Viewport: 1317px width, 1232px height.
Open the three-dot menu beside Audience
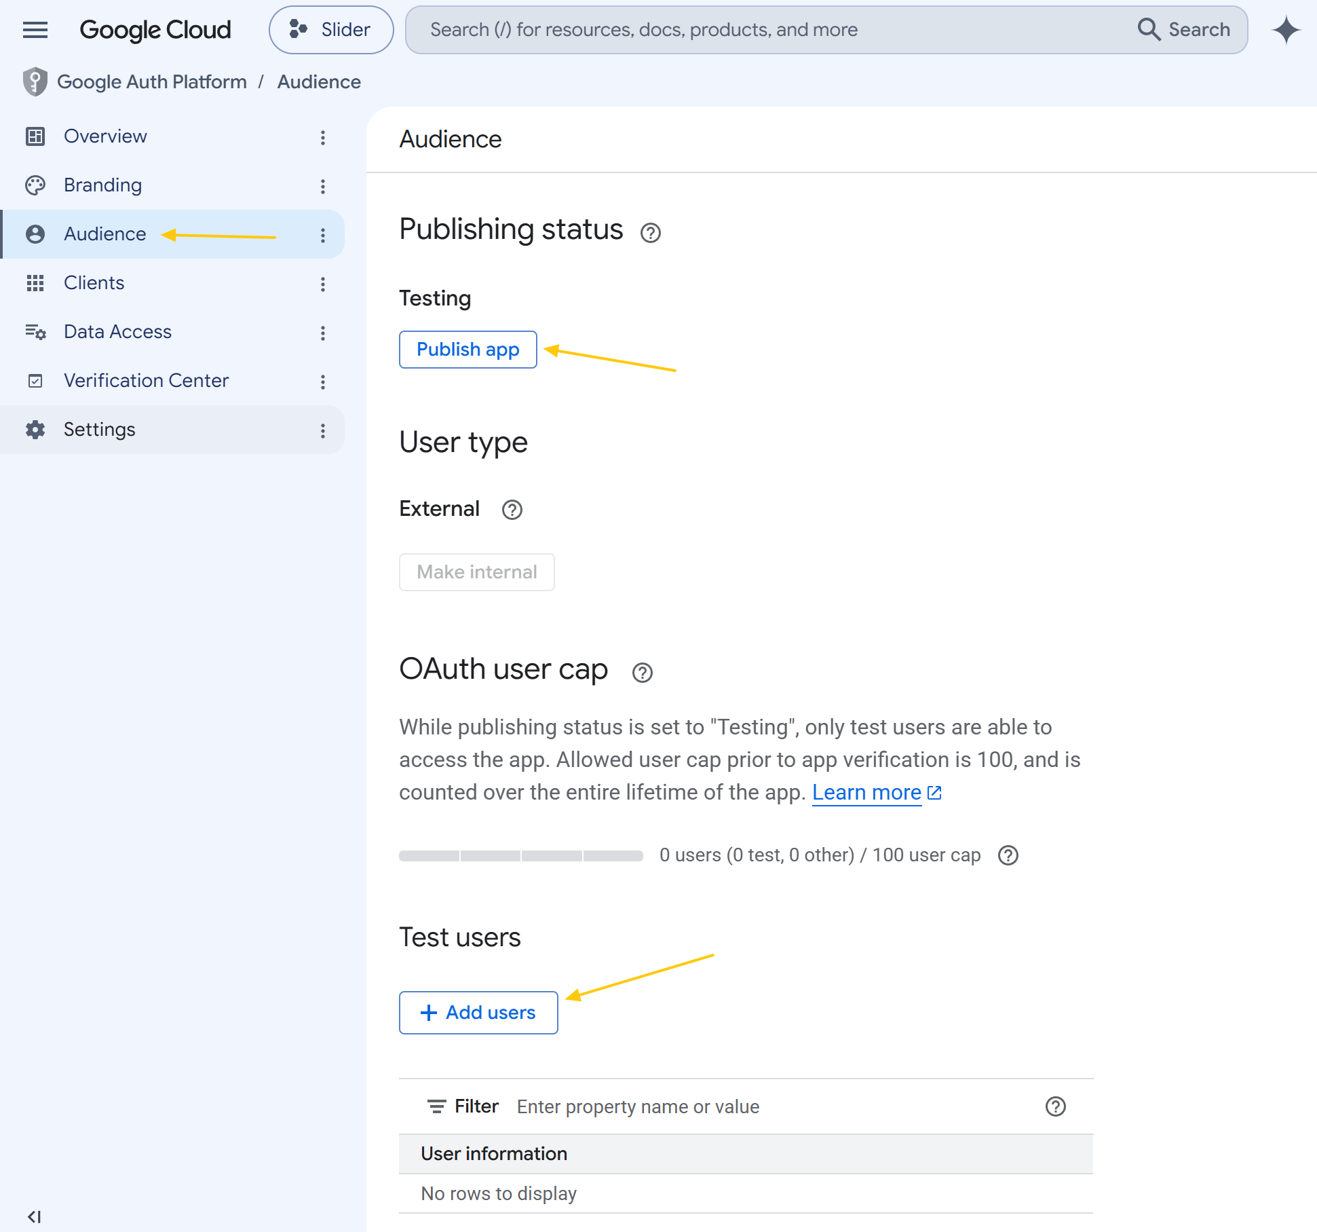point(323,236)
